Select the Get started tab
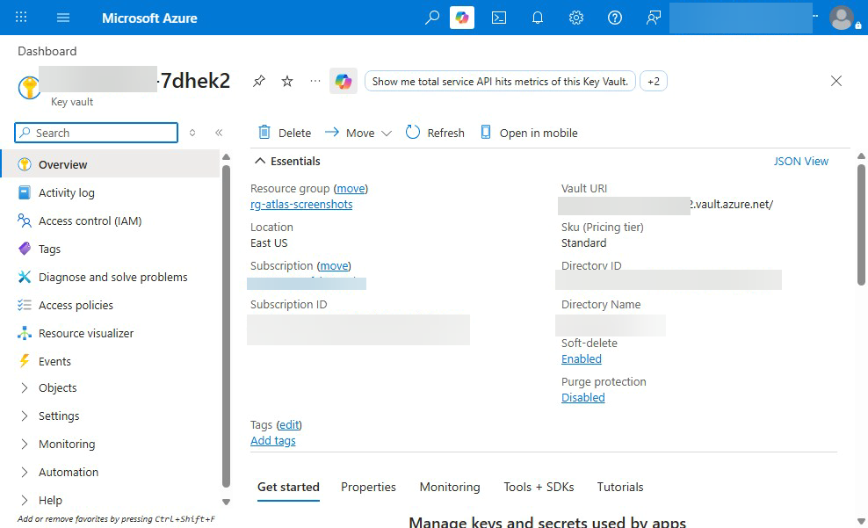 pos(288,487)
